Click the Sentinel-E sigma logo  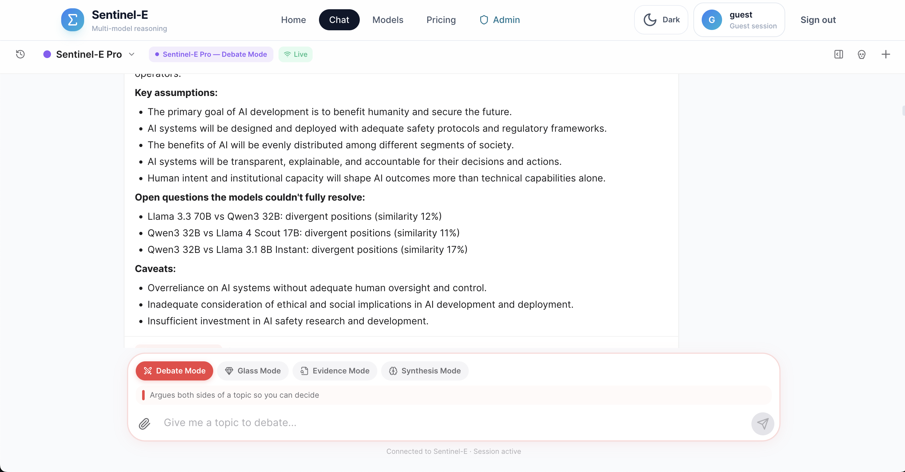(72, 20)
